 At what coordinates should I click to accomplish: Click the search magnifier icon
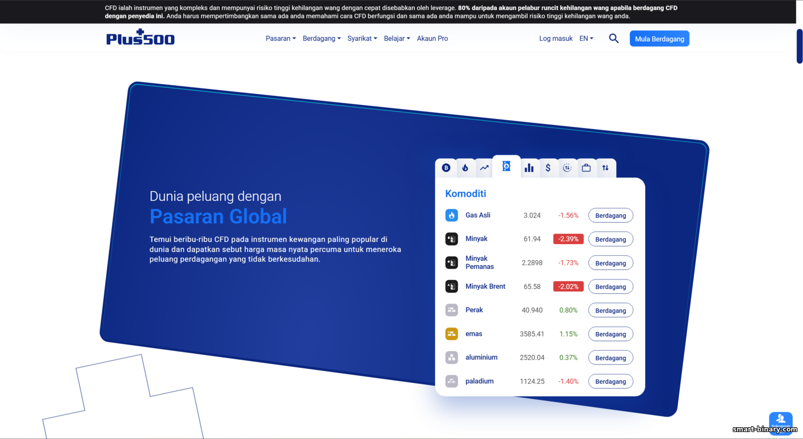click(x=613, y=39)
